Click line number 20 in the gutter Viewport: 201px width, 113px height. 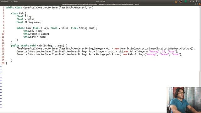(3, 63)
